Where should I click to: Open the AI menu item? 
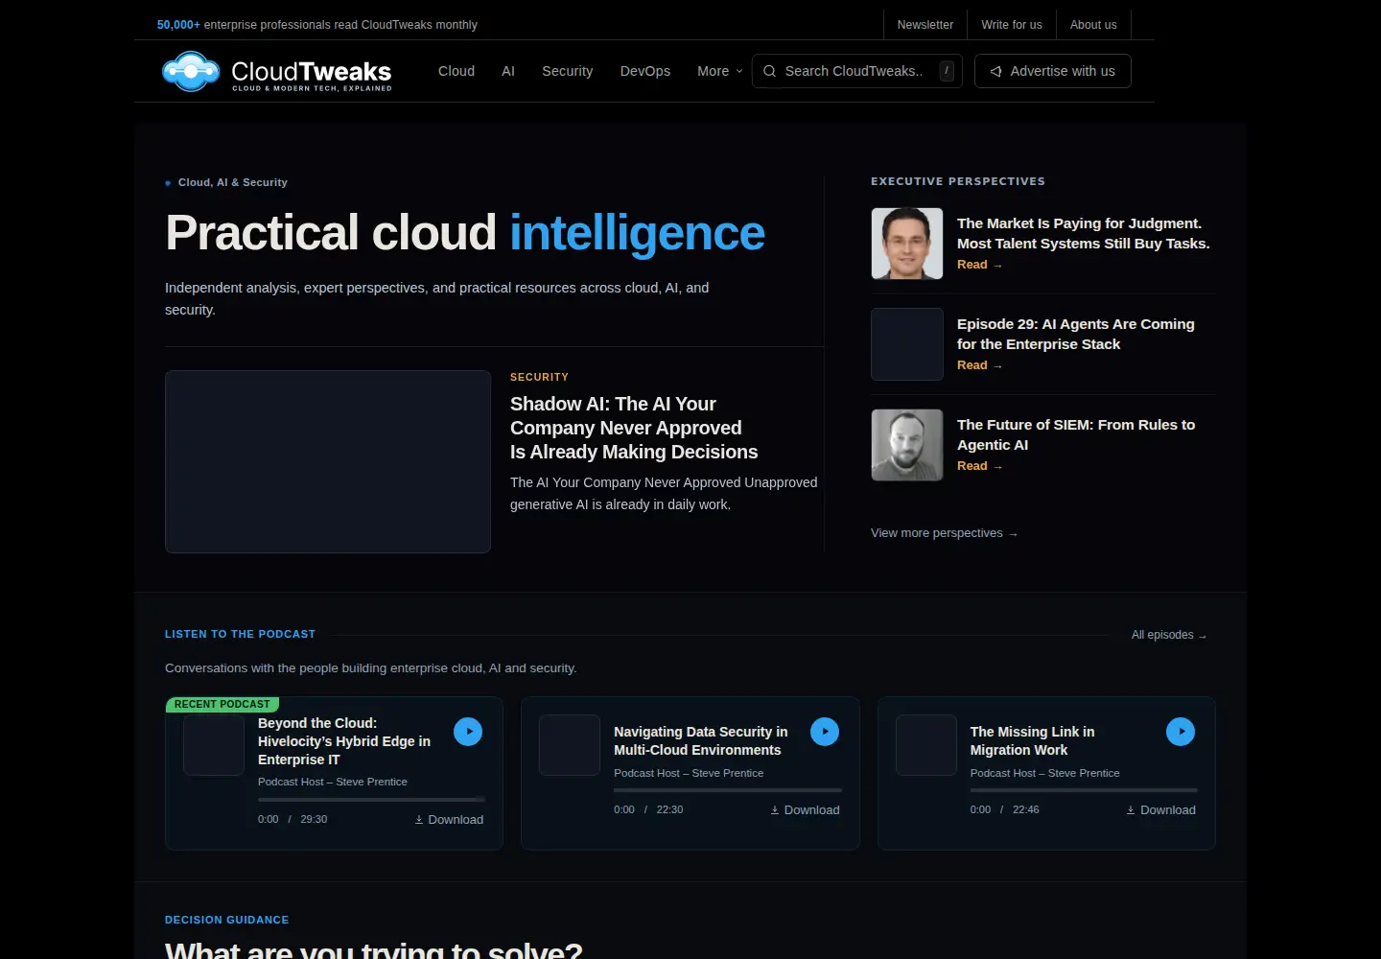click(x=508, y=71)
